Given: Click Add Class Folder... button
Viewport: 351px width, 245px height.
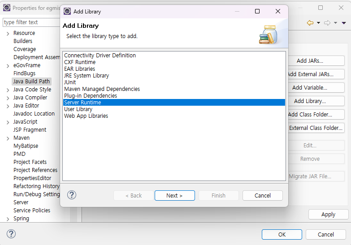Looking at the screenshot, I should point(316,114).
